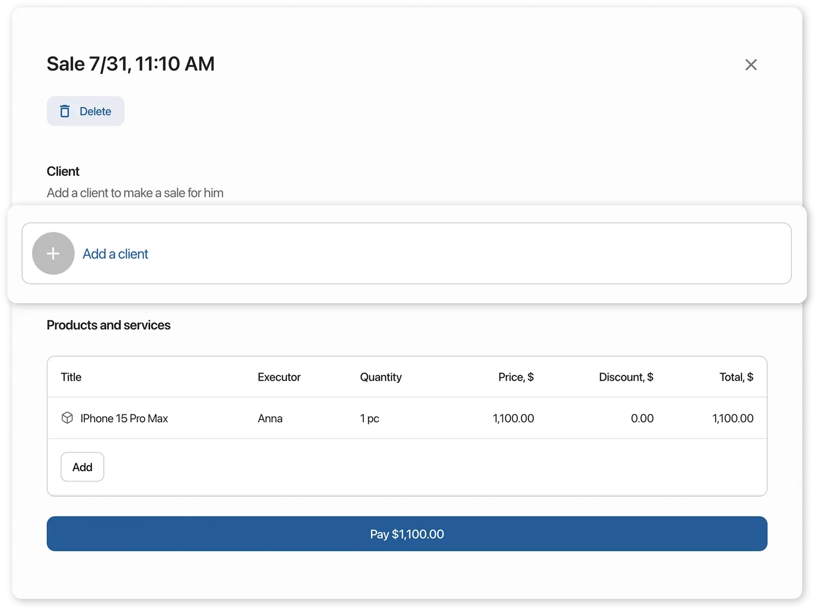Close the sale dialog with the X
The height and width of the screenshot is (610, 818).
click(751, 65)
